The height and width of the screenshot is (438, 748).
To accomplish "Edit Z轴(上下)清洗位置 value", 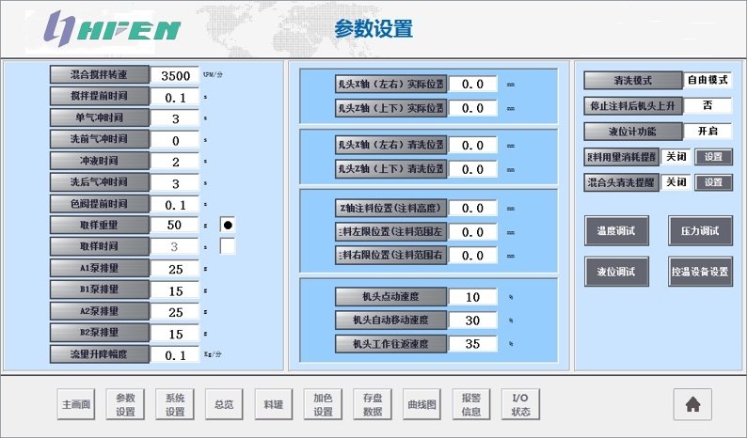I will click(x=472, y=169).
